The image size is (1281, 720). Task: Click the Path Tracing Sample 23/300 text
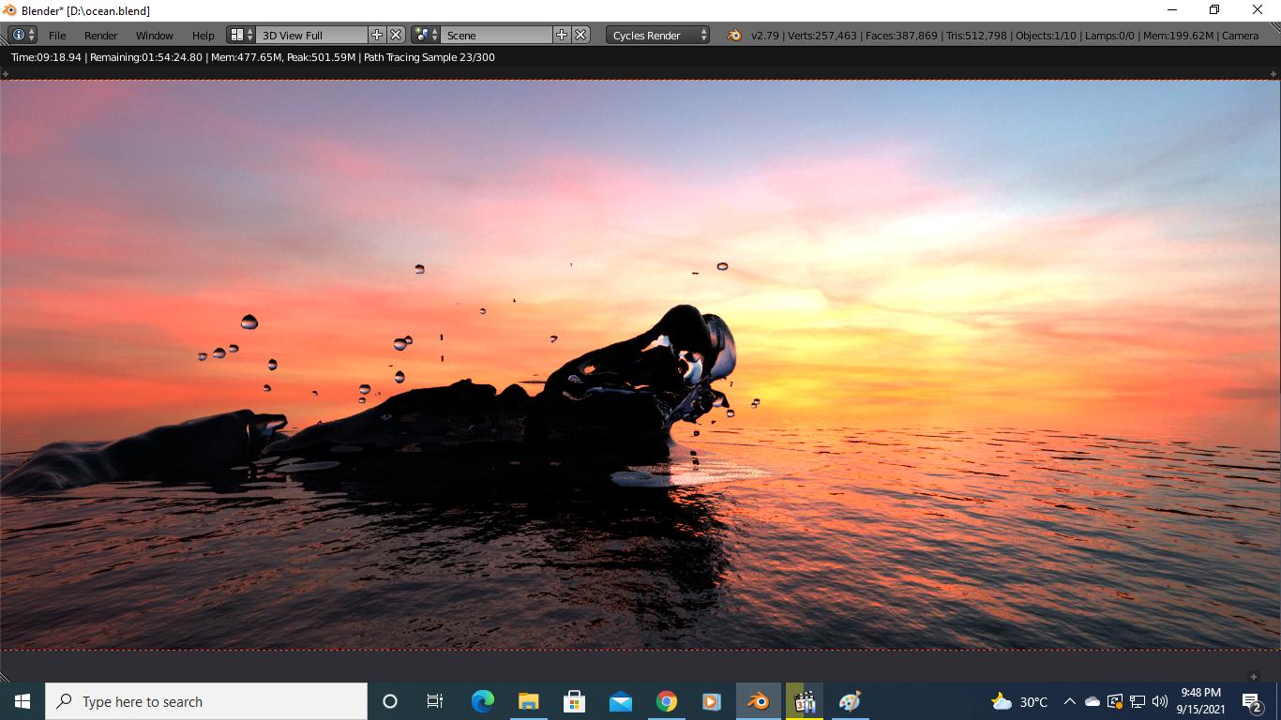(430, 57)
